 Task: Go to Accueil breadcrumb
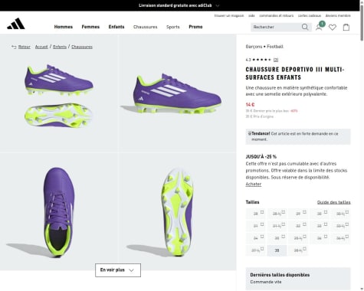pyautogui.click(x=41, y=47)
